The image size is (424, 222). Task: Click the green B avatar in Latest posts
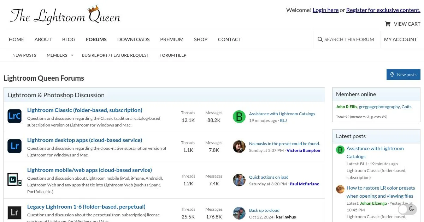[340, 150]
